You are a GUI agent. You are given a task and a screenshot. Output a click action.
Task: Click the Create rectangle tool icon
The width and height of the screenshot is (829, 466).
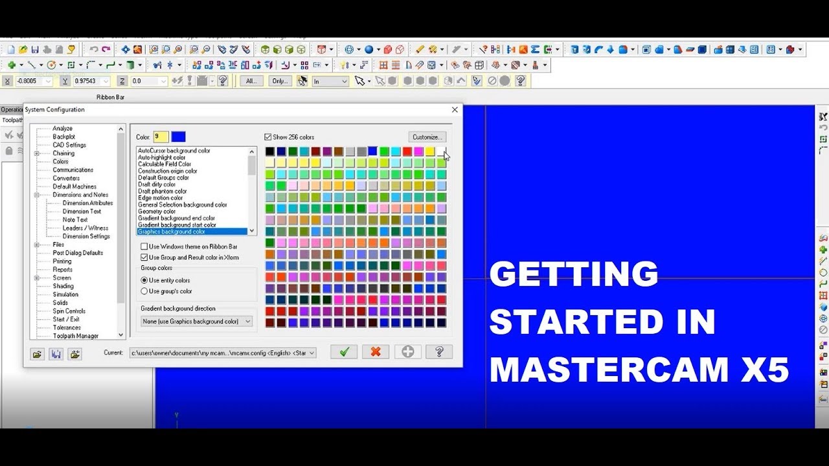pyautogui.click(x=71, y=65)
